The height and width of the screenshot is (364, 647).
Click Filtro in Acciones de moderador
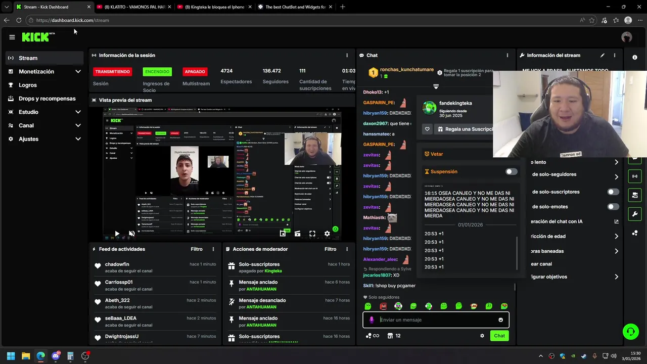coord(330,249)
